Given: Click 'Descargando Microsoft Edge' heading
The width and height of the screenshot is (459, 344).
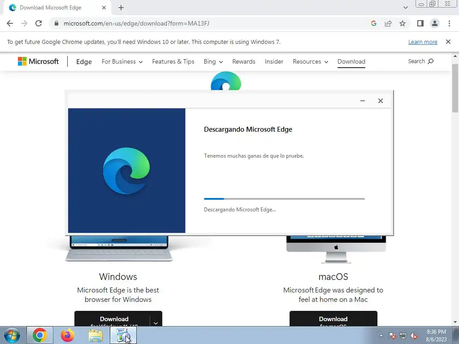Looking at the screenshot, I should [x=248, y=129].
